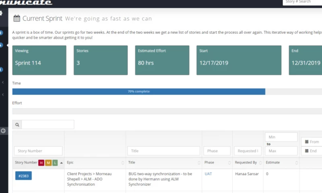Screen dimensions: 322x193
Task: Click the calendar icon in From date filter
Action: coord(307,142)
